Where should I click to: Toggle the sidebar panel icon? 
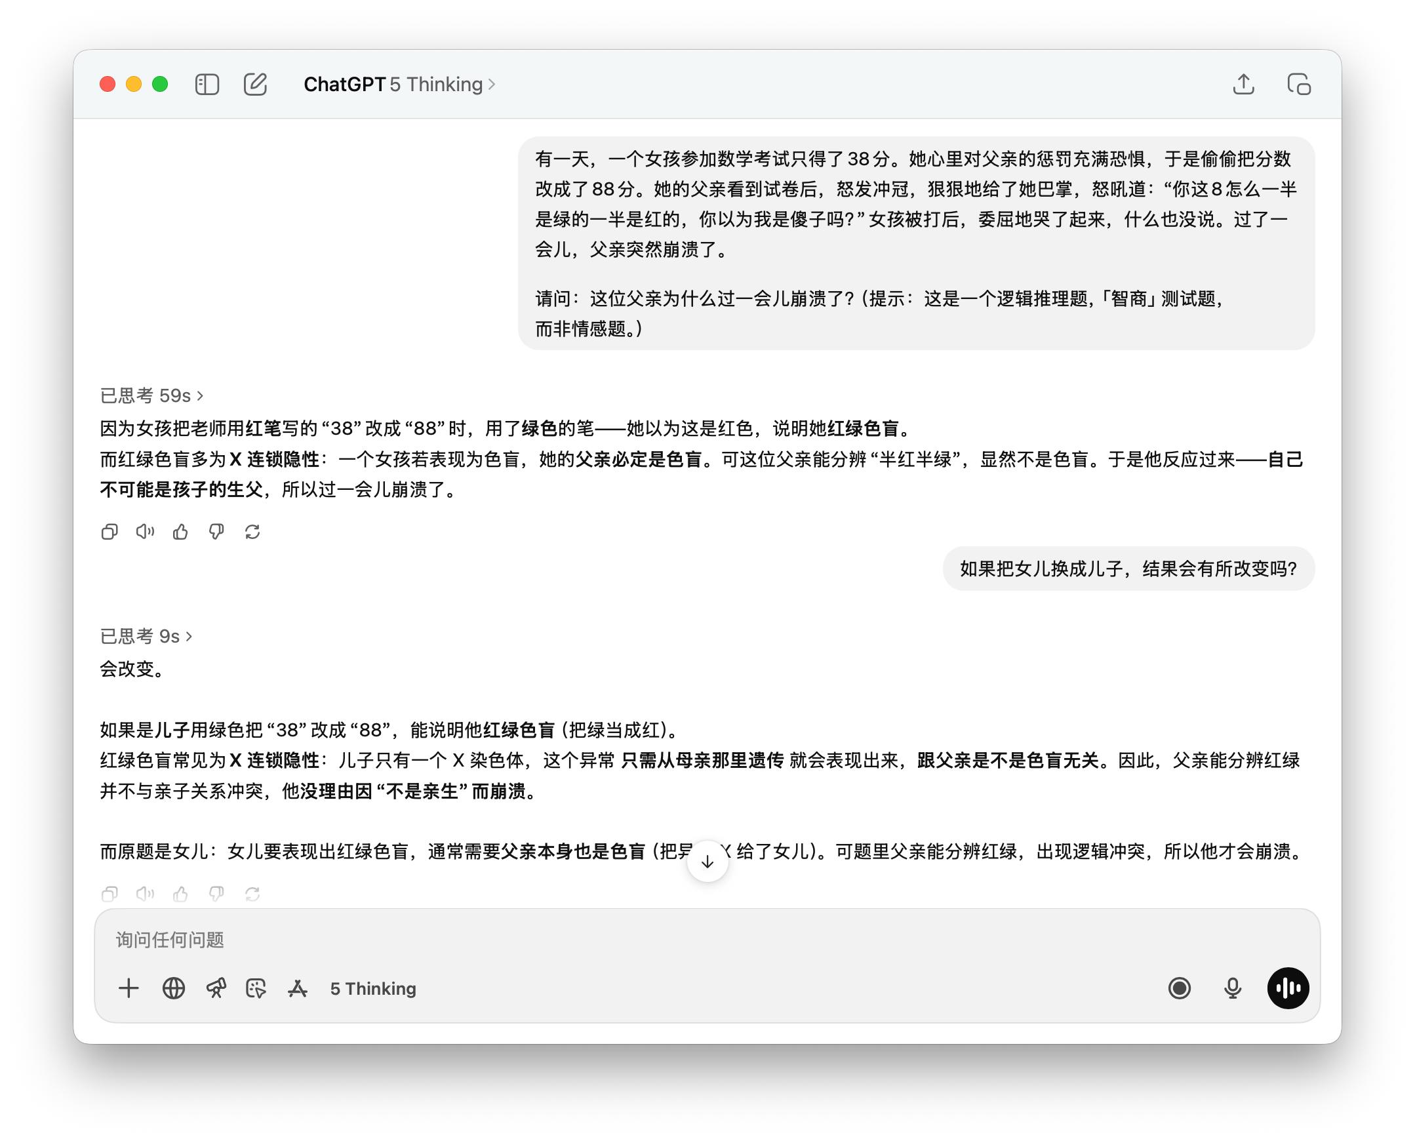207,84
